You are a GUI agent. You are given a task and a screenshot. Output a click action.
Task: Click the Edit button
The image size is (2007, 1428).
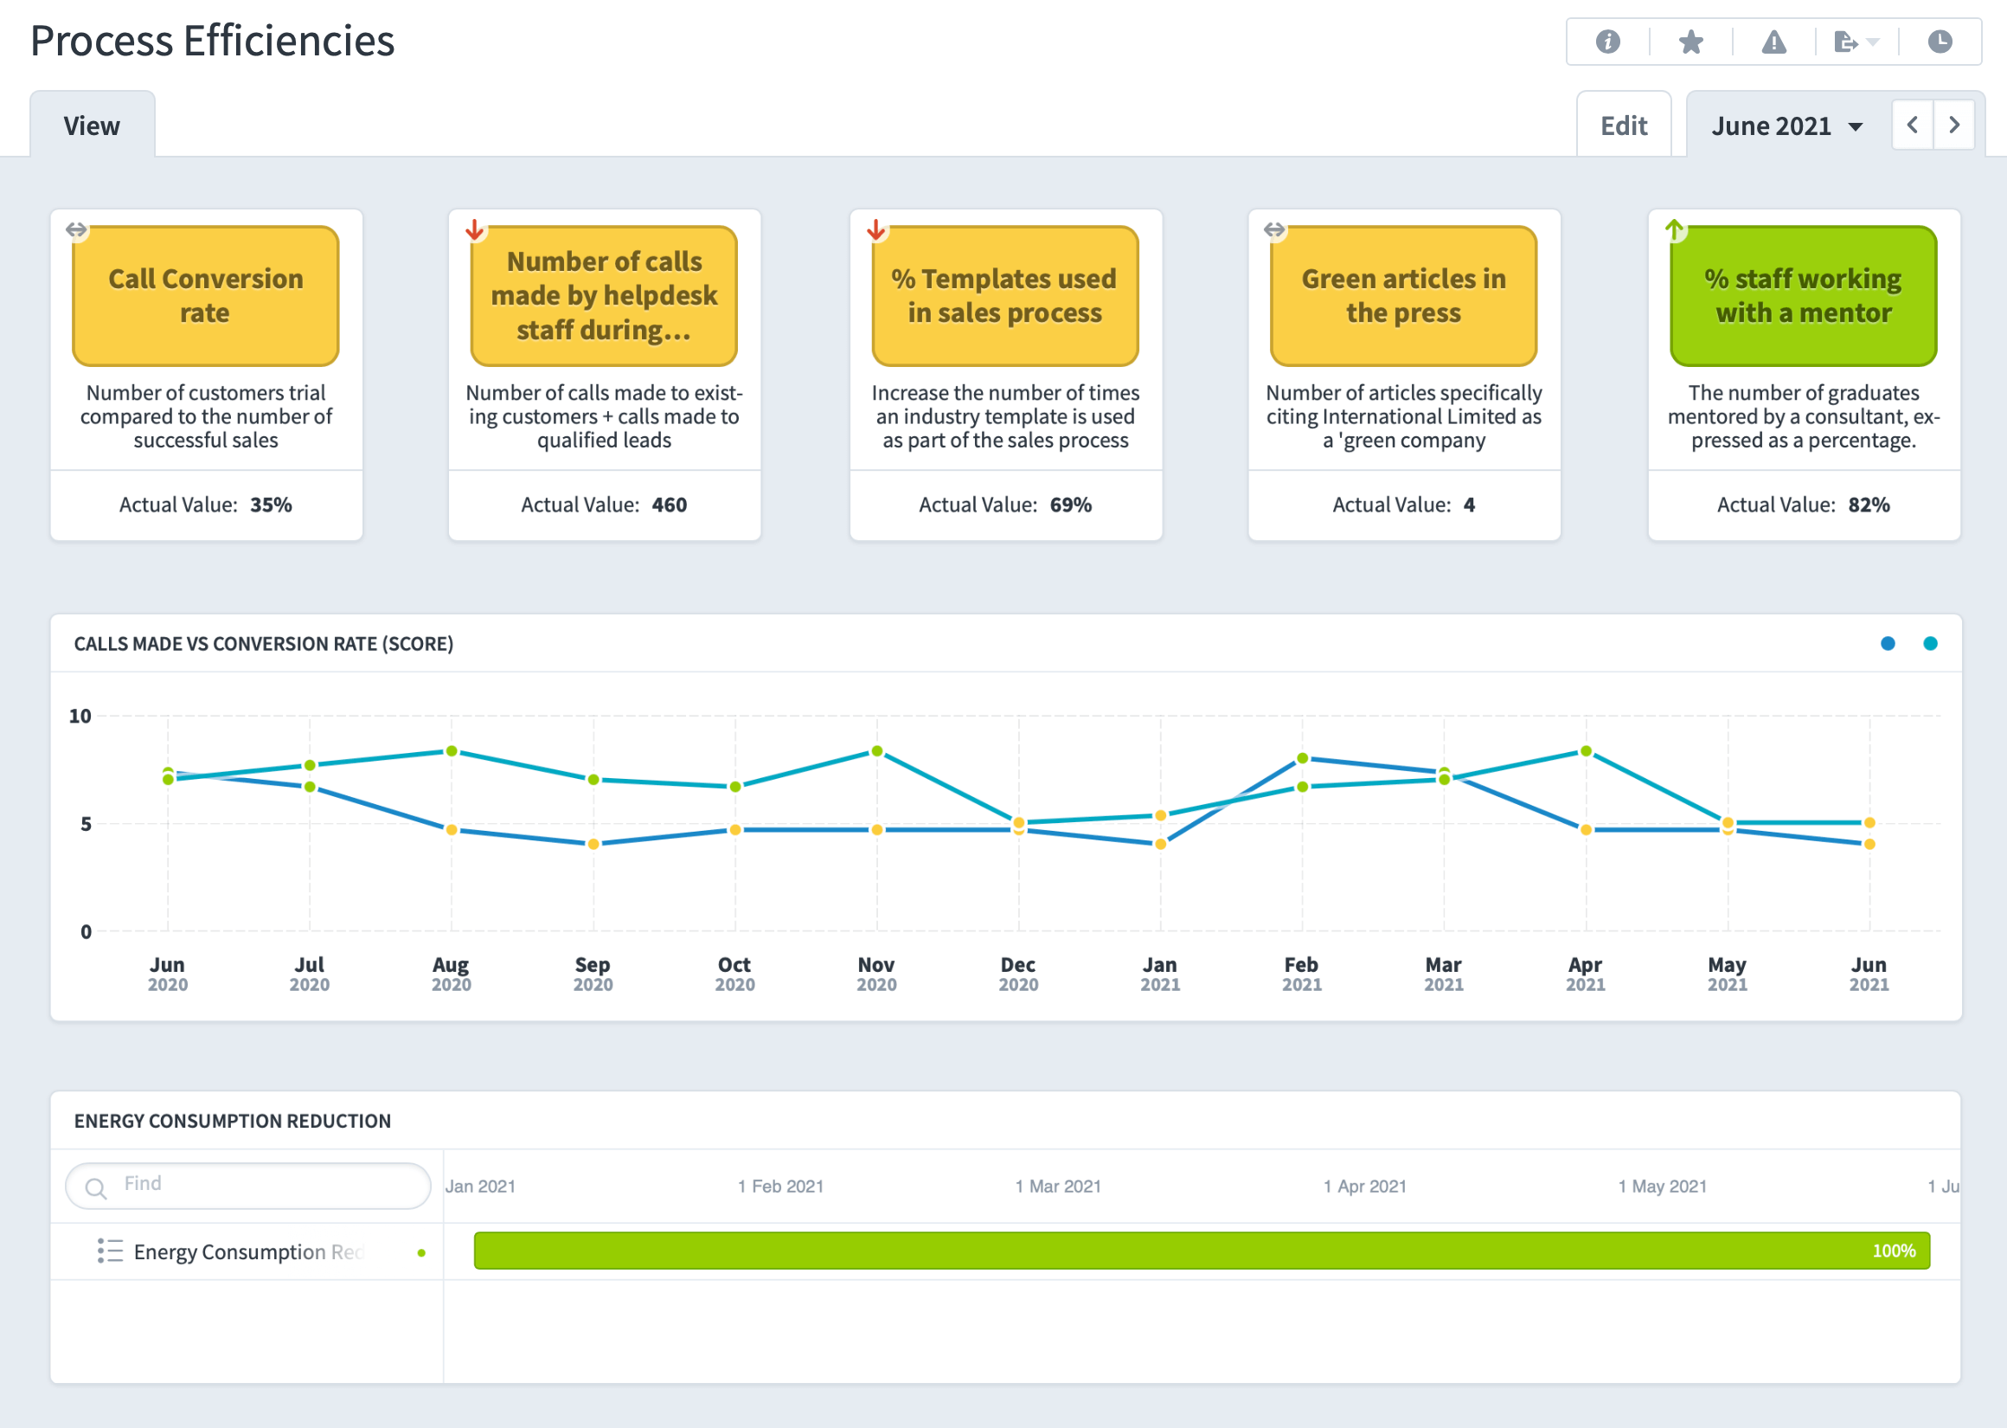coord(1624,125)
